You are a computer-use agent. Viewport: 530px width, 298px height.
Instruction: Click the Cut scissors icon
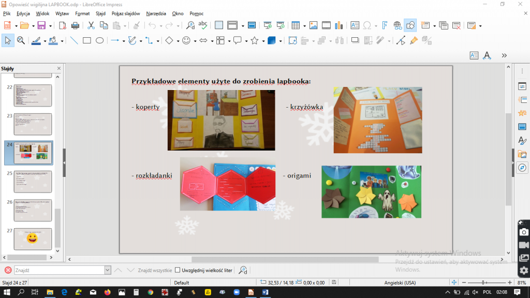pyautogui.click(x=91, y=25)
